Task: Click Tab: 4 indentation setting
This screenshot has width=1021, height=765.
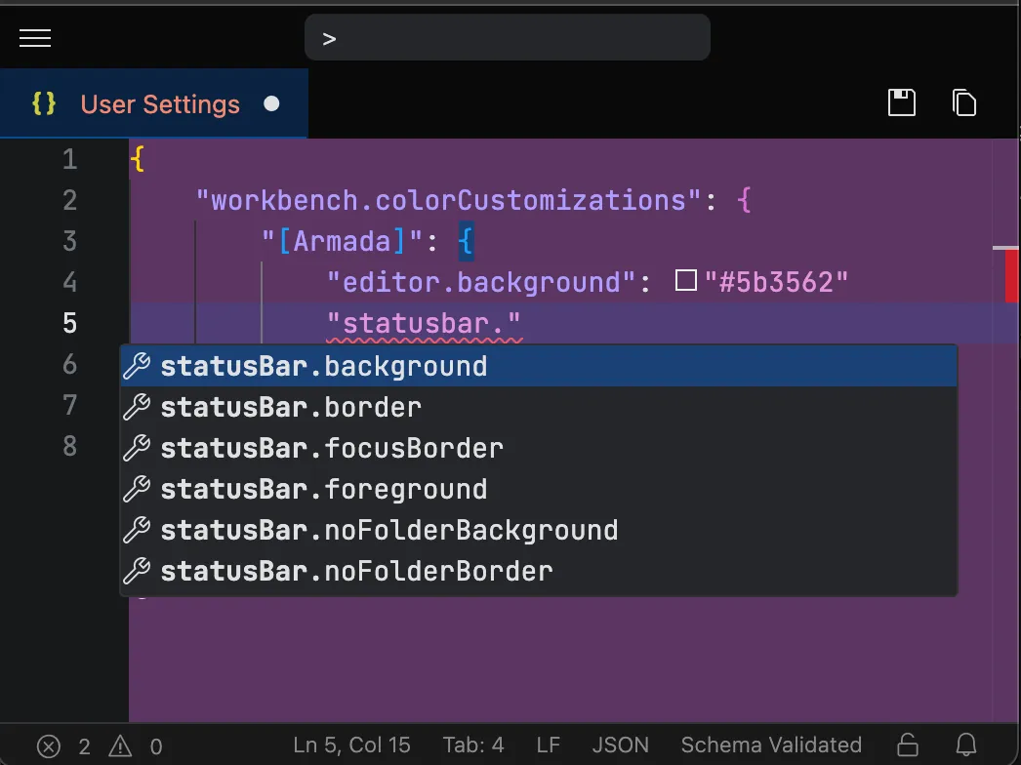Action: [x=473, y=745]
